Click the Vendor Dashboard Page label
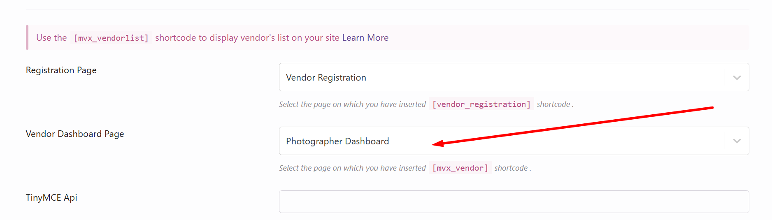 (x=75, y=134)
